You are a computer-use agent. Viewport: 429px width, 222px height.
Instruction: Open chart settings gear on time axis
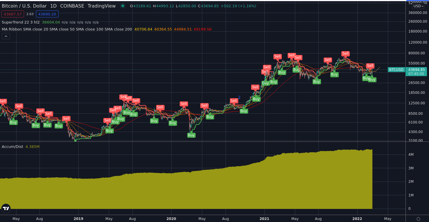(x=418, y=219)
